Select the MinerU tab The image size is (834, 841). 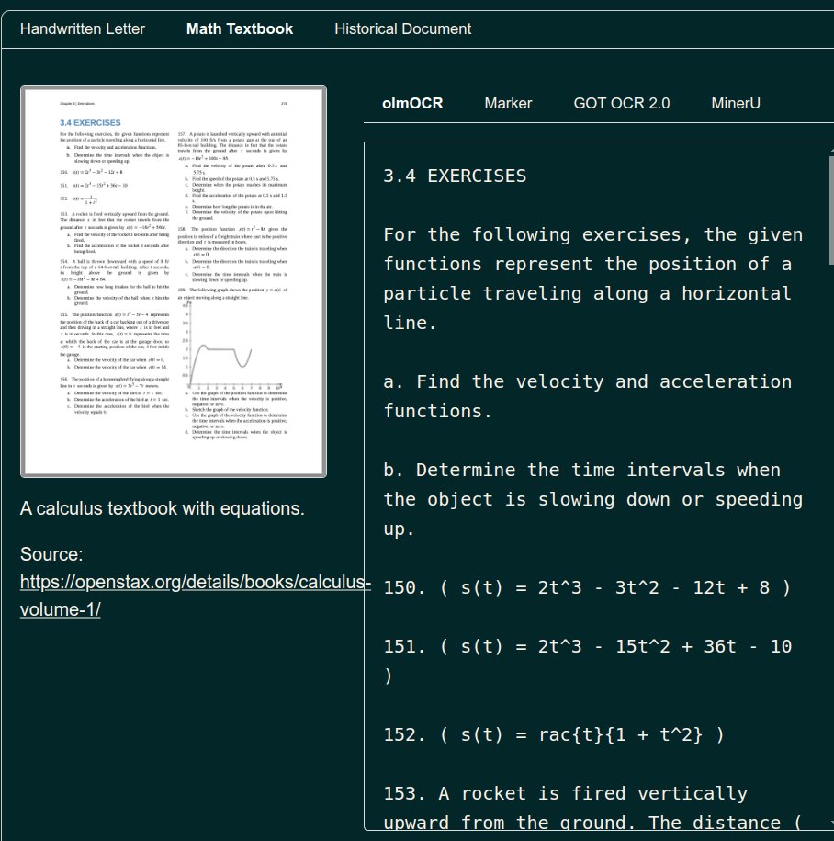click(x=736, y=103)
